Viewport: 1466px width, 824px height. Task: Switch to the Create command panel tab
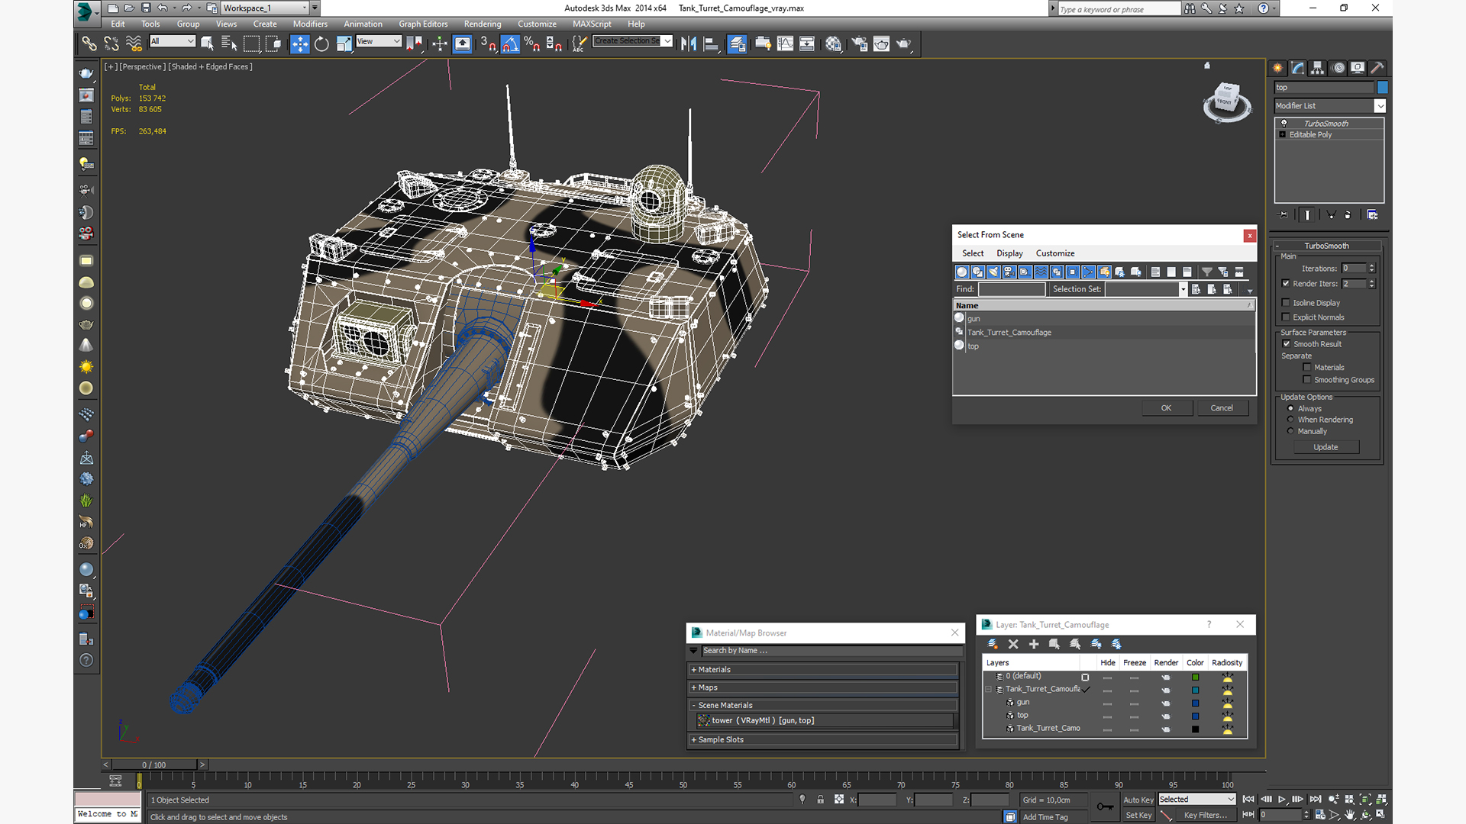(1278, 68)
